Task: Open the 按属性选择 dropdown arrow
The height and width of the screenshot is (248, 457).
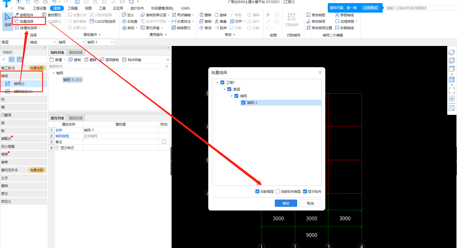Action: coord(40,28)
